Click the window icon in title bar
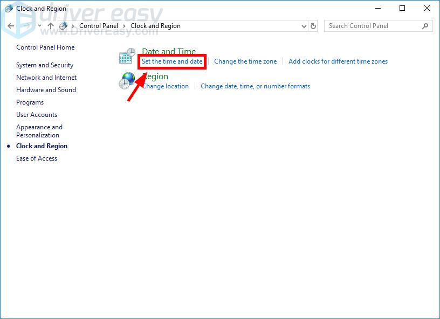This screenshot has width=440, height=319. coord(9,9)
